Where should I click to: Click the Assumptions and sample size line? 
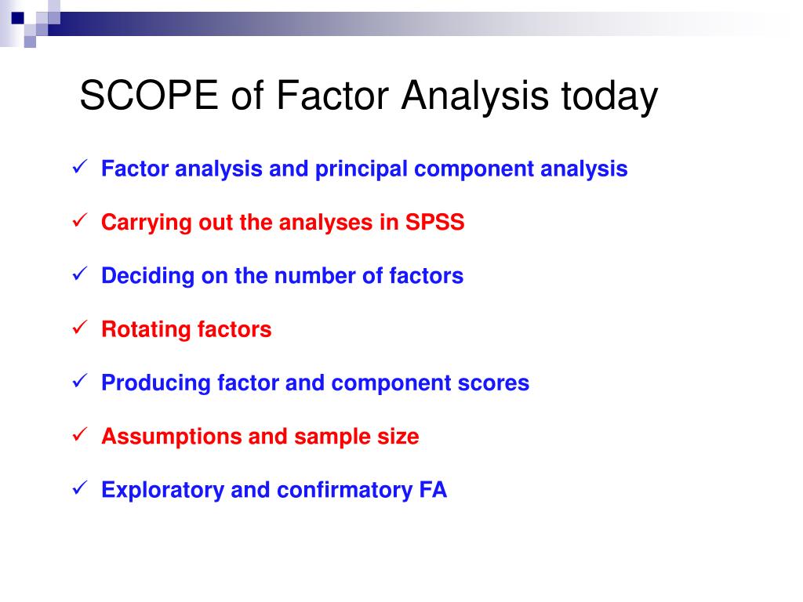coord(260,437)
